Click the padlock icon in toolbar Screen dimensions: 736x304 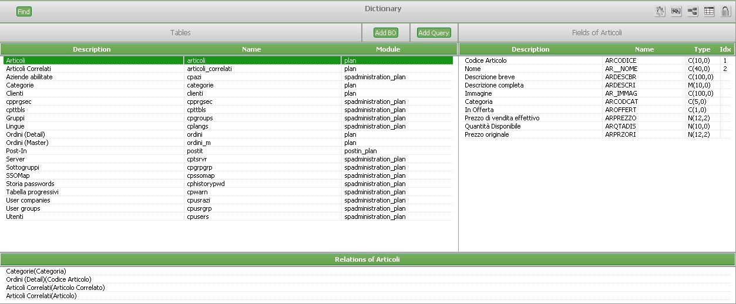point(725,12)
